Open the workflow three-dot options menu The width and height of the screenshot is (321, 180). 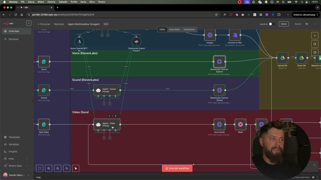click(x=315, y=24)
